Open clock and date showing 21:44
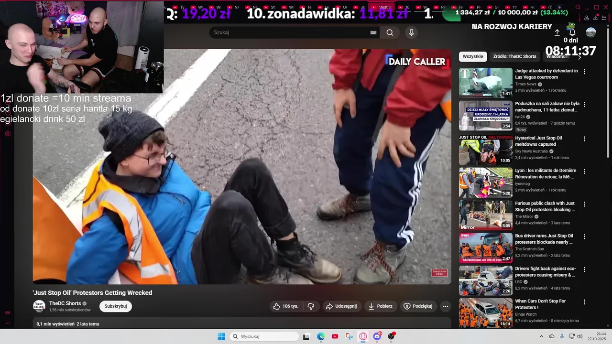The image size is (612, 344). (597, 336)
